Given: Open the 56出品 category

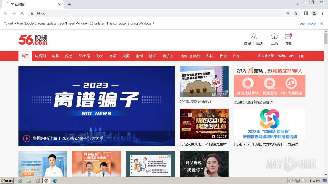Looking at the screenshot, I should (84, 56).
